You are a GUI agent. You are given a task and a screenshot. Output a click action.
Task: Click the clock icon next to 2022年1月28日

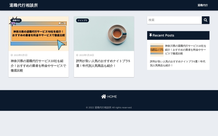click(x=77, y=55)
